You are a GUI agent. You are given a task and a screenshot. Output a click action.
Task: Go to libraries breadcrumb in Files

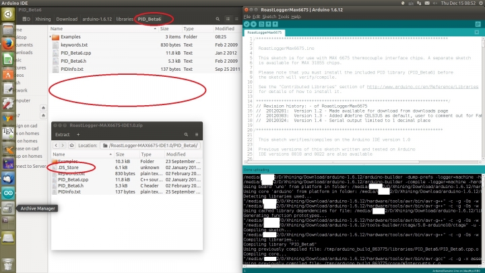pos(125,19)
